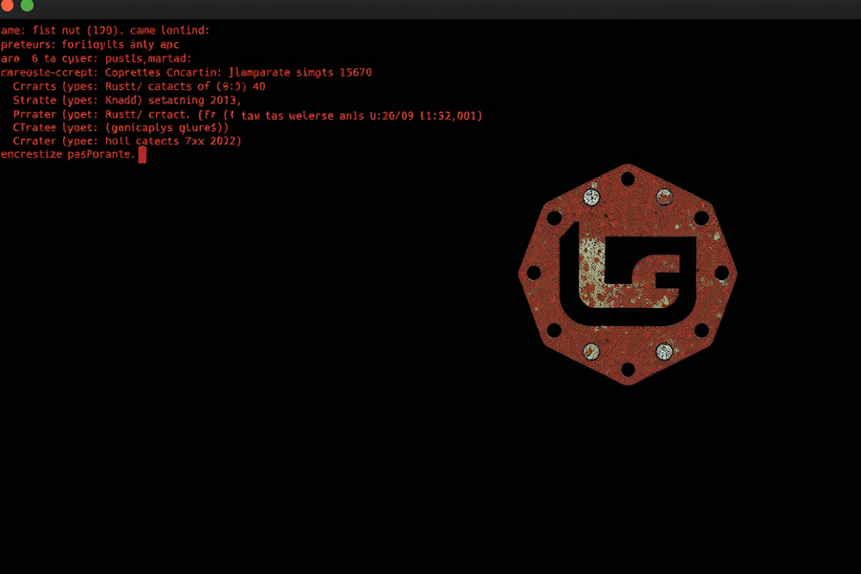The height and width of the screenshot is (574, 861).
Task: Click the 'Crrater (ypec: holl catects' line
Action: click(127, 142)
